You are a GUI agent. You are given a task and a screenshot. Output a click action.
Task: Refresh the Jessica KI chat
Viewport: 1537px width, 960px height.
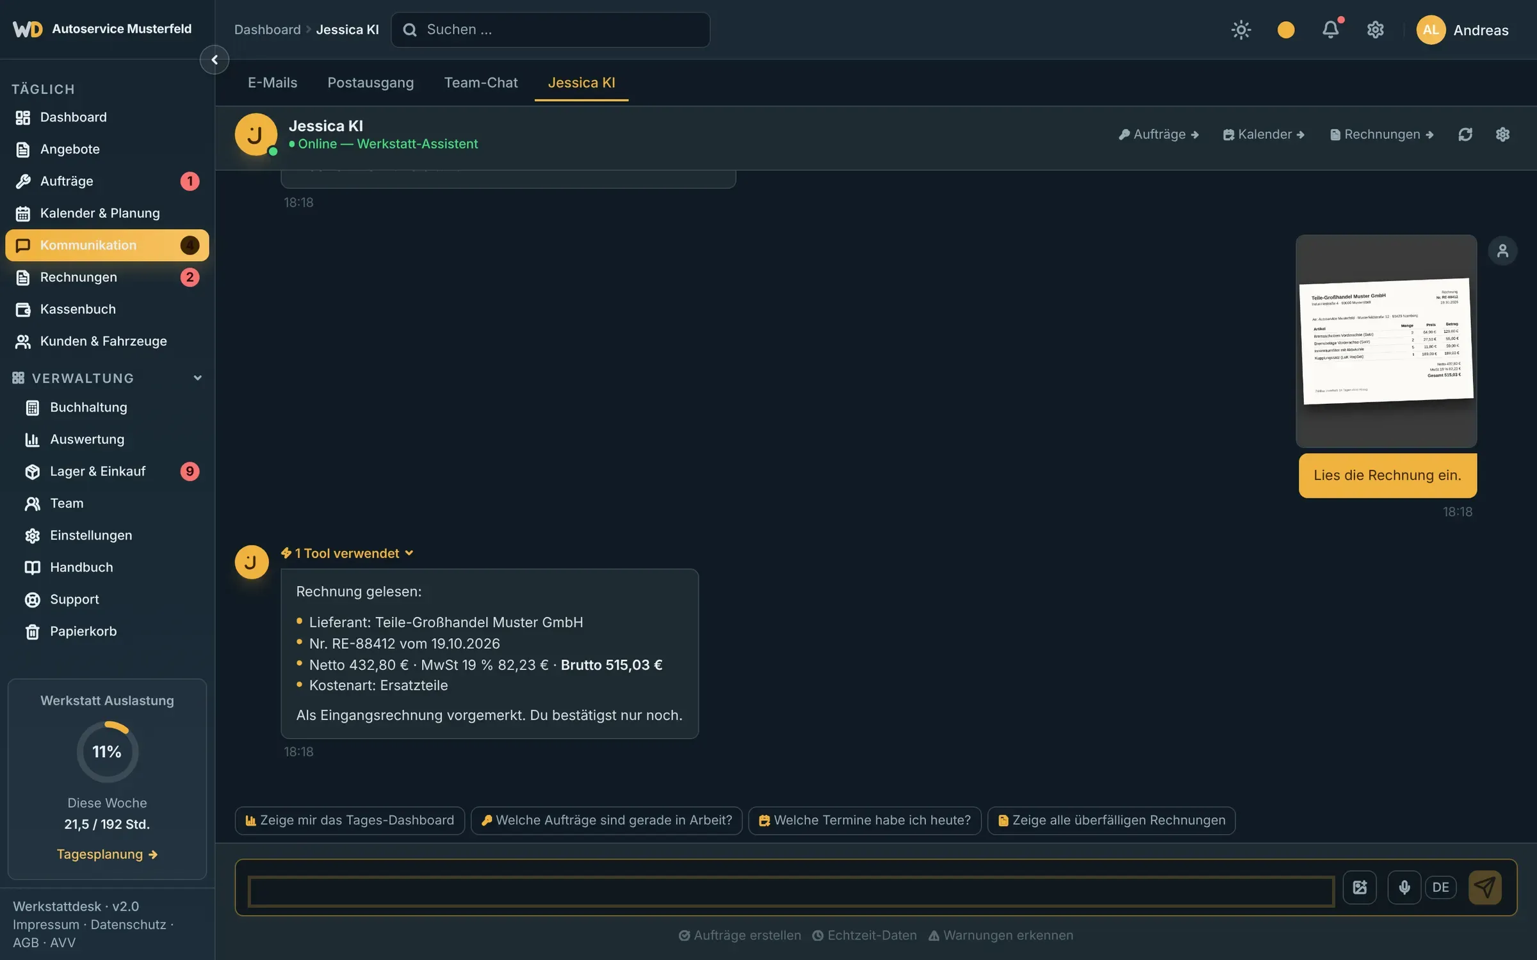click(x=1465, y=134)
